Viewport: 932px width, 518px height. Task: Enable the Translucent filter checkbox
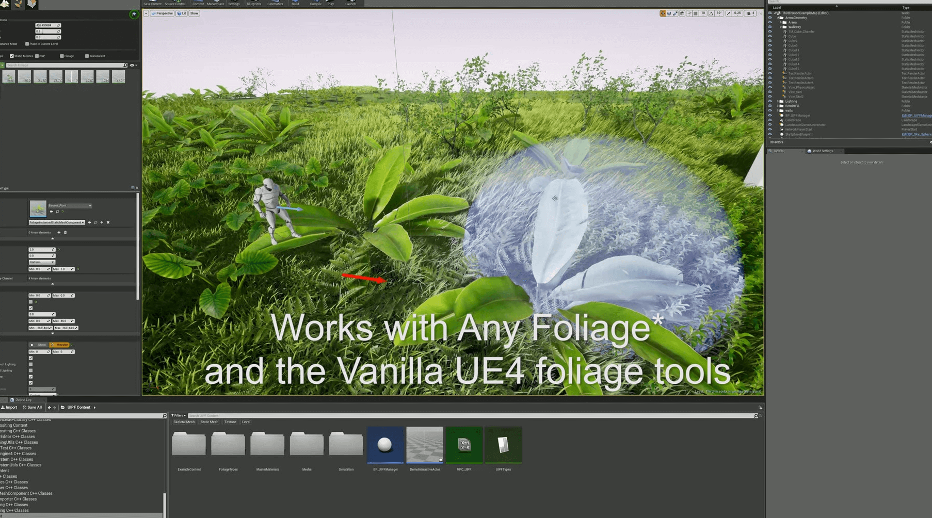pos(87,56)
